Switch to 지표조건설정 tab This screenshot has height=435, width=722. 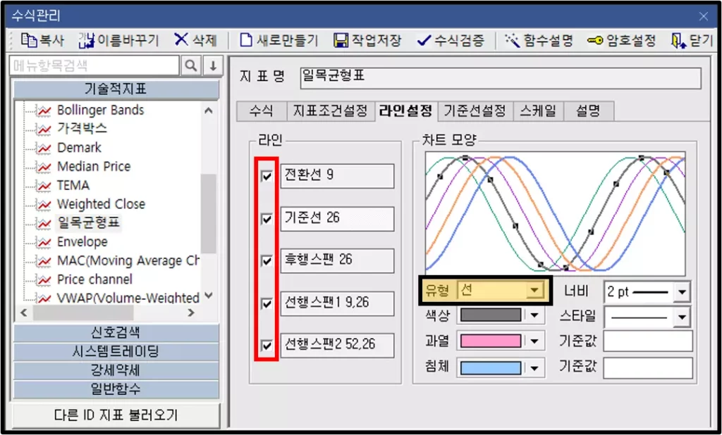point(330,111)
